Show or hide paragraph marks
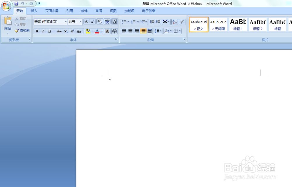 tap(182, 22)
